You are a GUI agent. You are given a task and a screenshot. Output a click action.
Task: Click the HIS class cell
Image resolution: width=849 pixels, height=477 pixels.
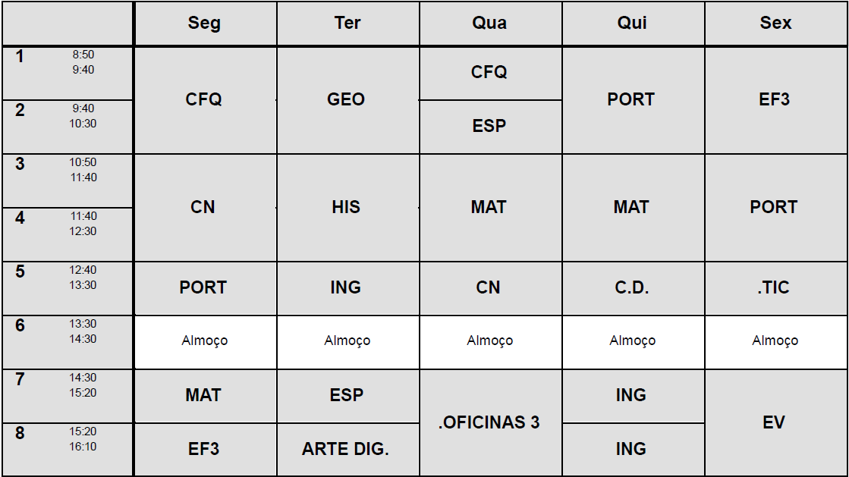click(347, 207)
